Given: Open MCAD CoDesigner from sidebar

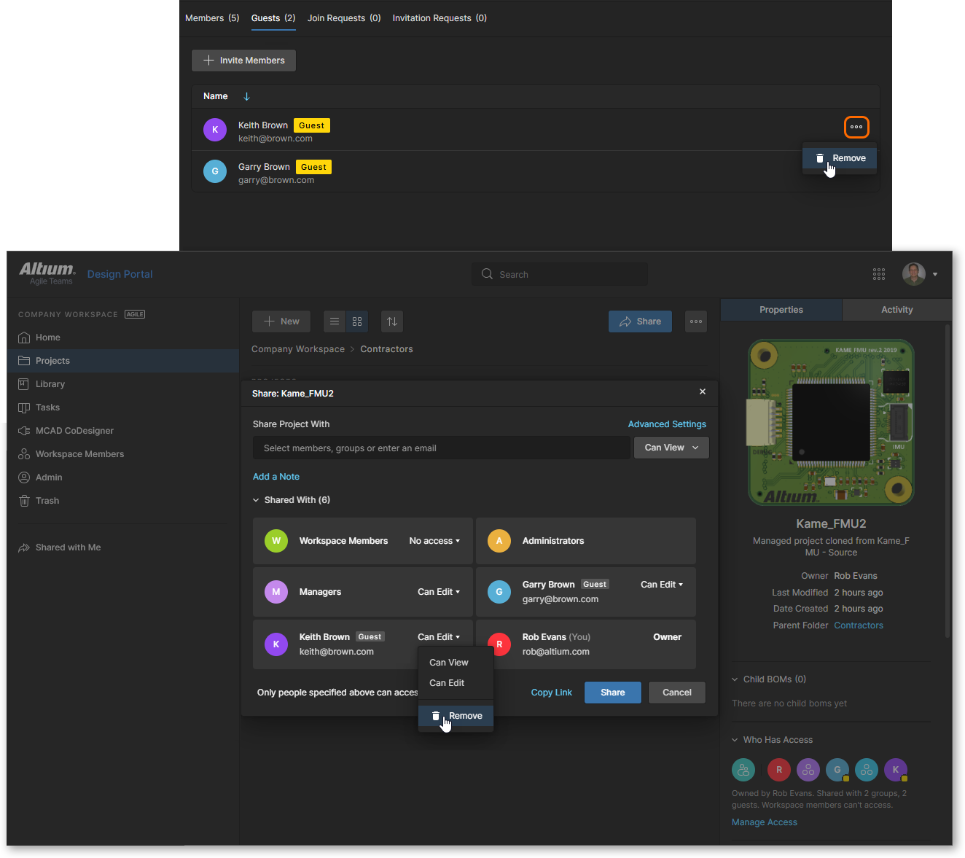Looking at the screenshot, I should 74,431.
